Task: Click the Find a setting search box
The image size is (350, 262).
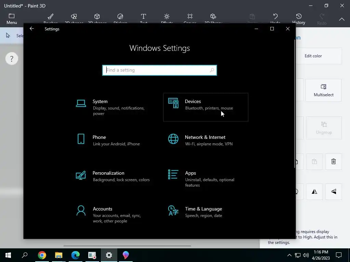Action: 159,70
